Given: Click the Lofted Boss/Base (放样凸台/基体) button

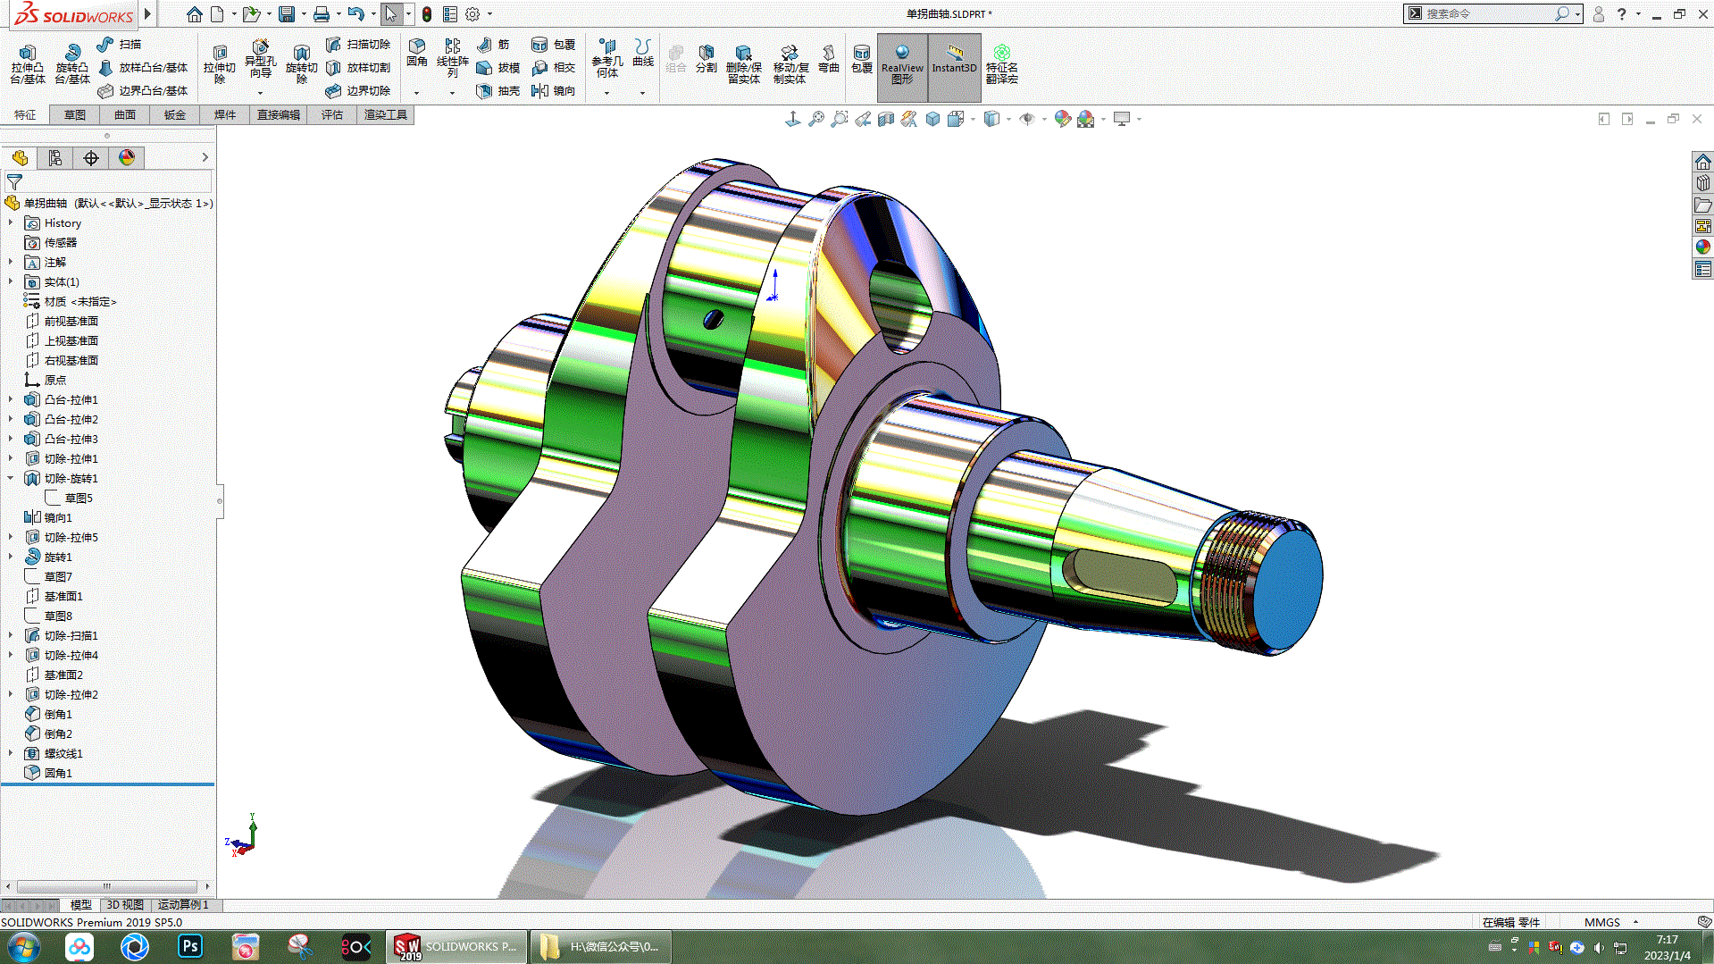Looking at the screenshot, I should (143, 67).
